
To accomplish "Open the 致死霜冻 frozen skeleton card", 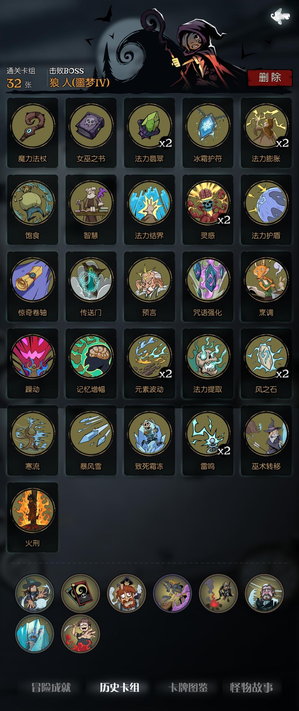I will 149,440.
